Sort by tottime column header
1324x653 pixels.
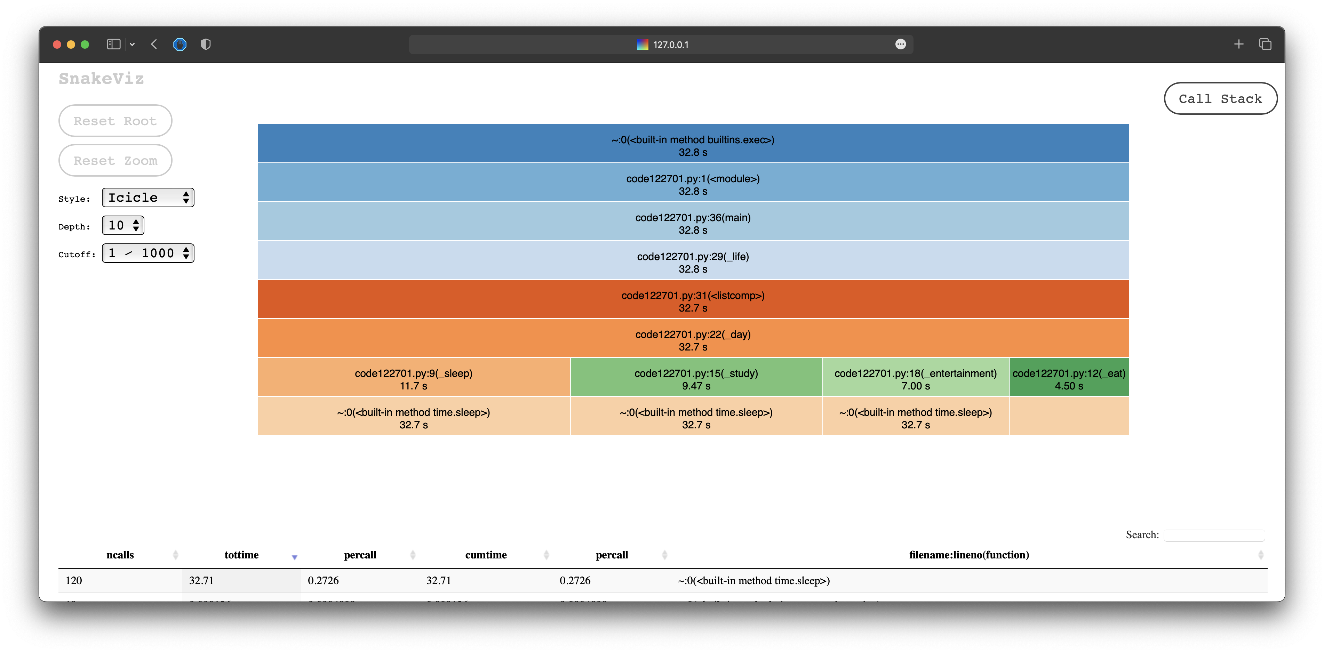(241, 555)
